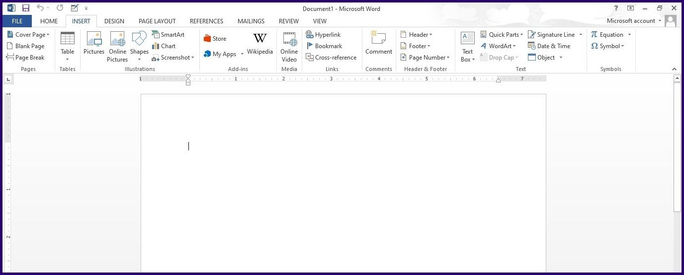Undo the last action
The width and height of the screenshot is (684, 275).
click(40, 8)
